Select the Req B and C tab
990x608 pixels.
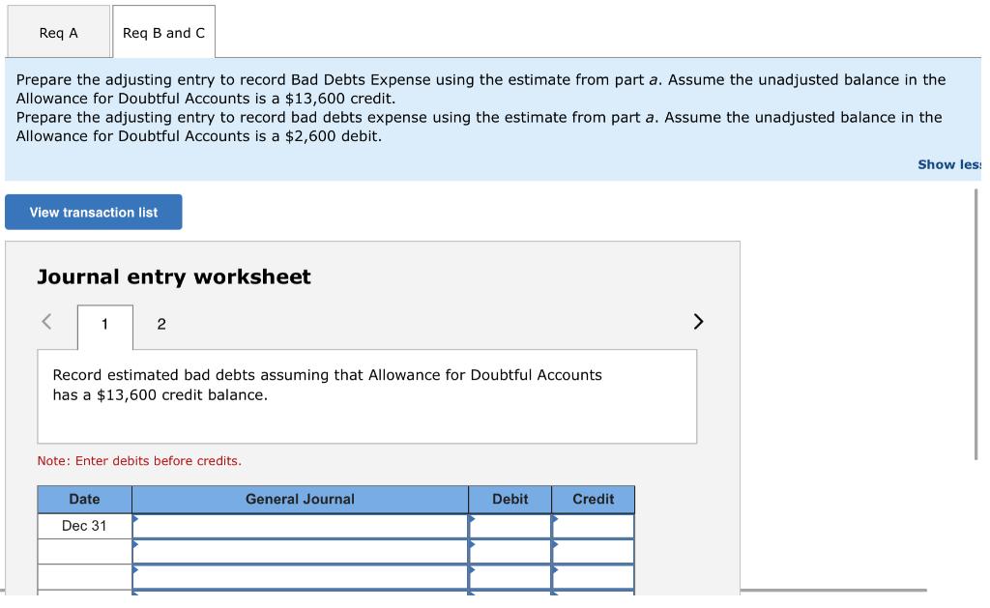click(162, 31)
